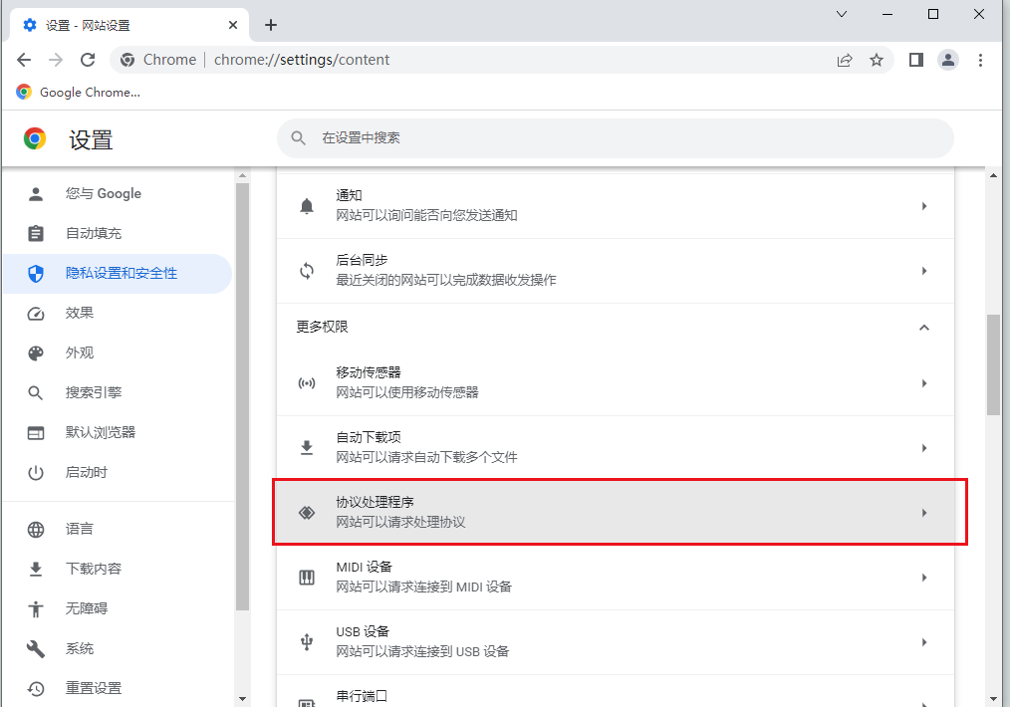Collapse the 更多权限 section chevron
Image resolution: width=1010 pixels, height=707 pixels.
[923, 328]
